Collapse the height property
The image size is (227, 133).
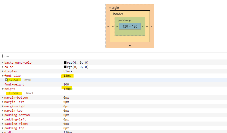pos(2,89)
